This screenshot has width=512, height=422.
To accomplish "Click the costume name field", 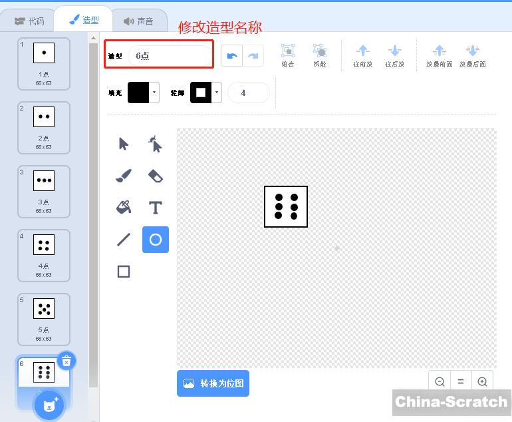I will (170, 56).
